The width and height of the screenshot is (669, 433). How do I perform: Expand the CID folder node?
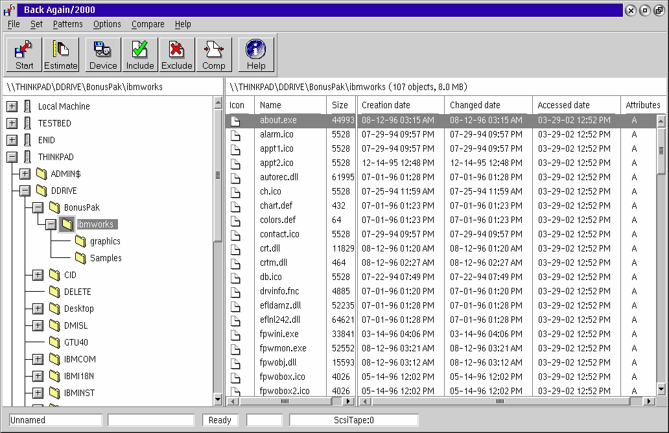[x=38, y=275]
